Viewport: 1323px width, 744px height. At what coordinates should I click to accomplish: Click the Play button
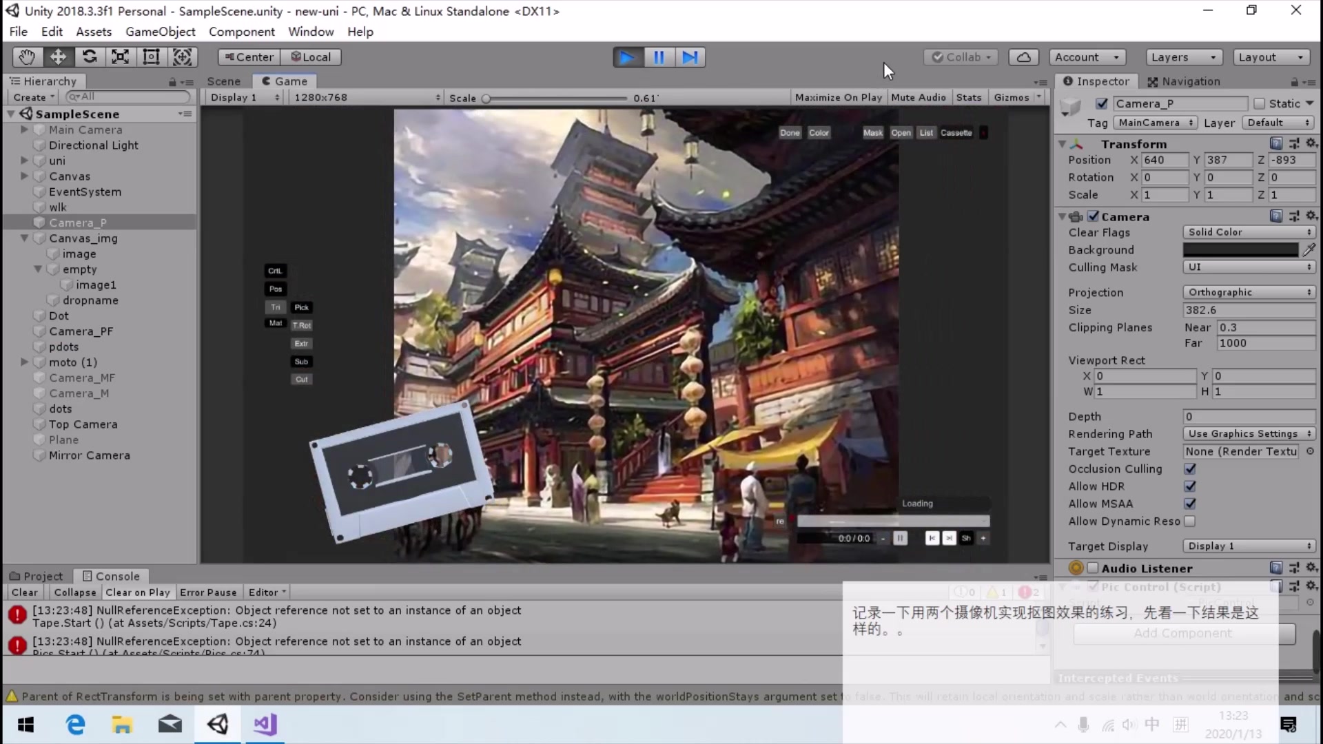[x=628, y=57]
